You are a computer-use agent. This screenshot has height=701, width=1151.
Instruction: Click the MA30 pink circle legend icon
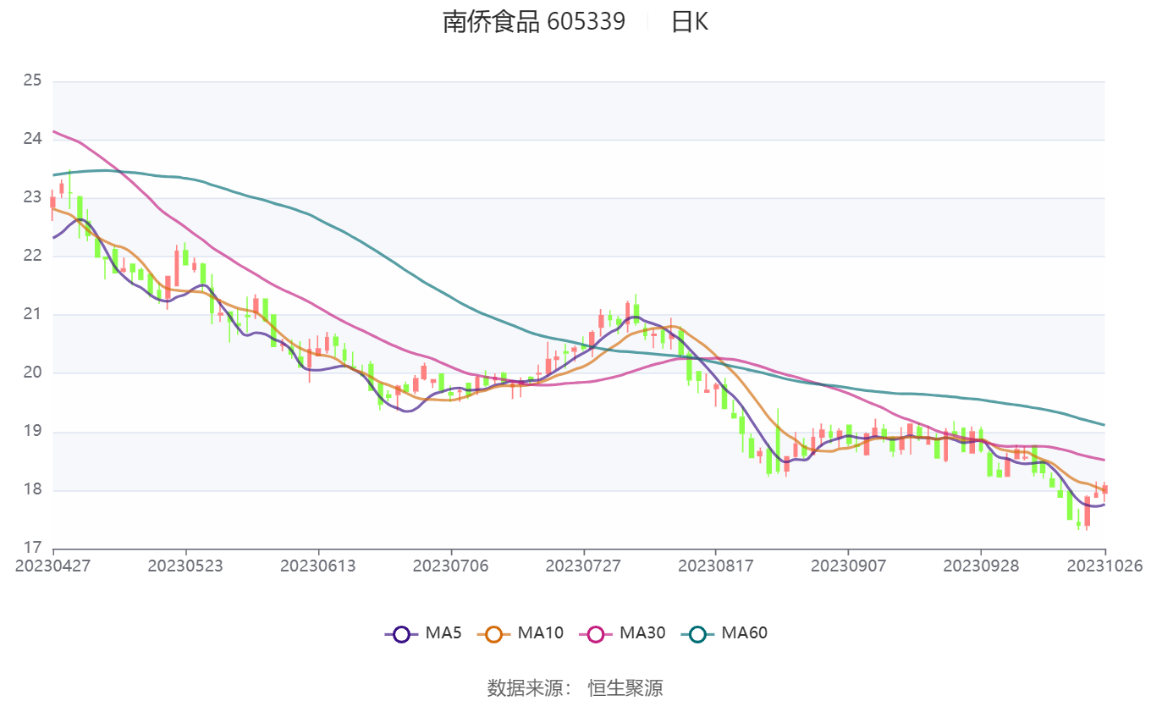(x=596, y=633)
